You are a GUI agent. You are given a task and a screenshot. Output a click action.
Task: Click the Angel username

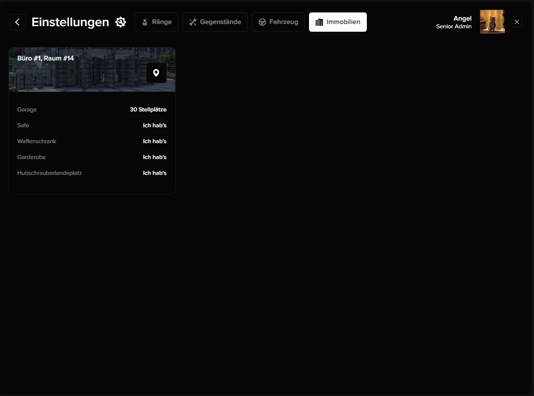click(462, 18)
